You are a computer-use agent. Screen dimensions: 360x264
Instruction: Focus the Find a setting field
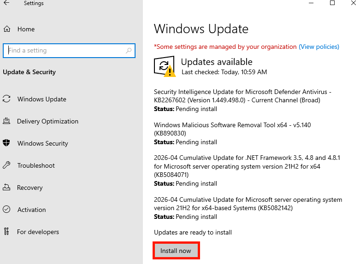pyautogui.click(x=69, y=51)
